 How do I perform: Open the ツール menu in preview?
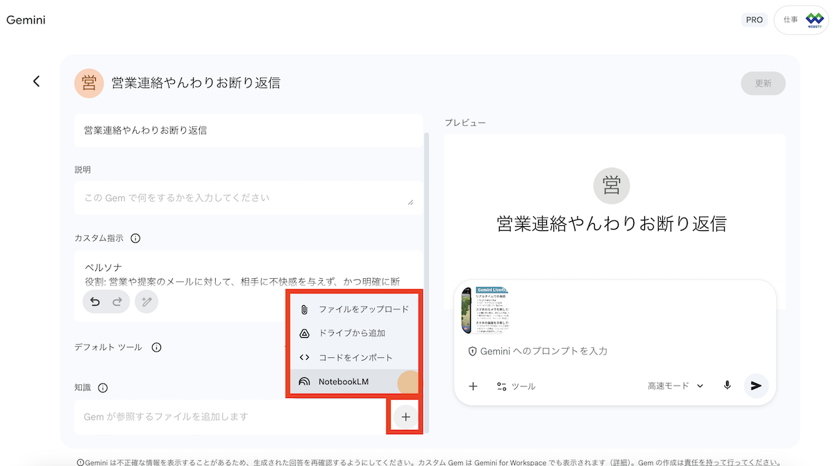pos(516,386)
